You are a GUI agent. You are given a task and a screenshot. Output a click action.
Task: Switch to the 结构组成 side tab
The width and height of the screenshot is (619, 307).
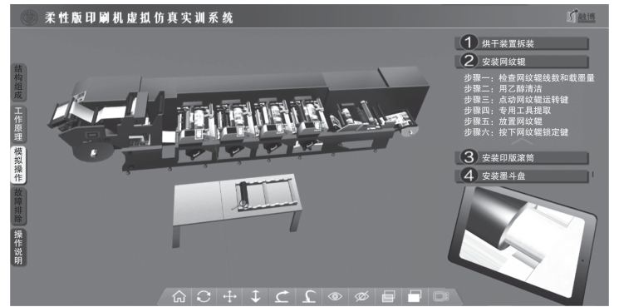[x=18, y=82]
